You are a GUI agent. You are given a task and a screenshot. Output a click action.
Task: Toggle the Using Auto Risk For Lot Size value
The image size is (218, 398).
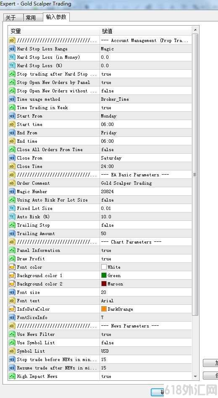pos(146,200)
